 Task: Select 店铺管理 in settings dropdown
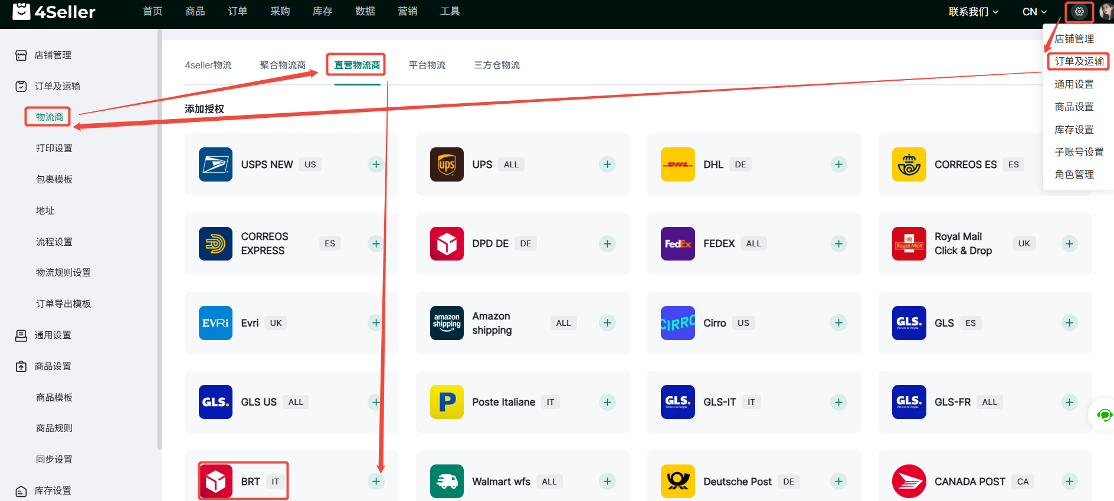click(1074, 39)
